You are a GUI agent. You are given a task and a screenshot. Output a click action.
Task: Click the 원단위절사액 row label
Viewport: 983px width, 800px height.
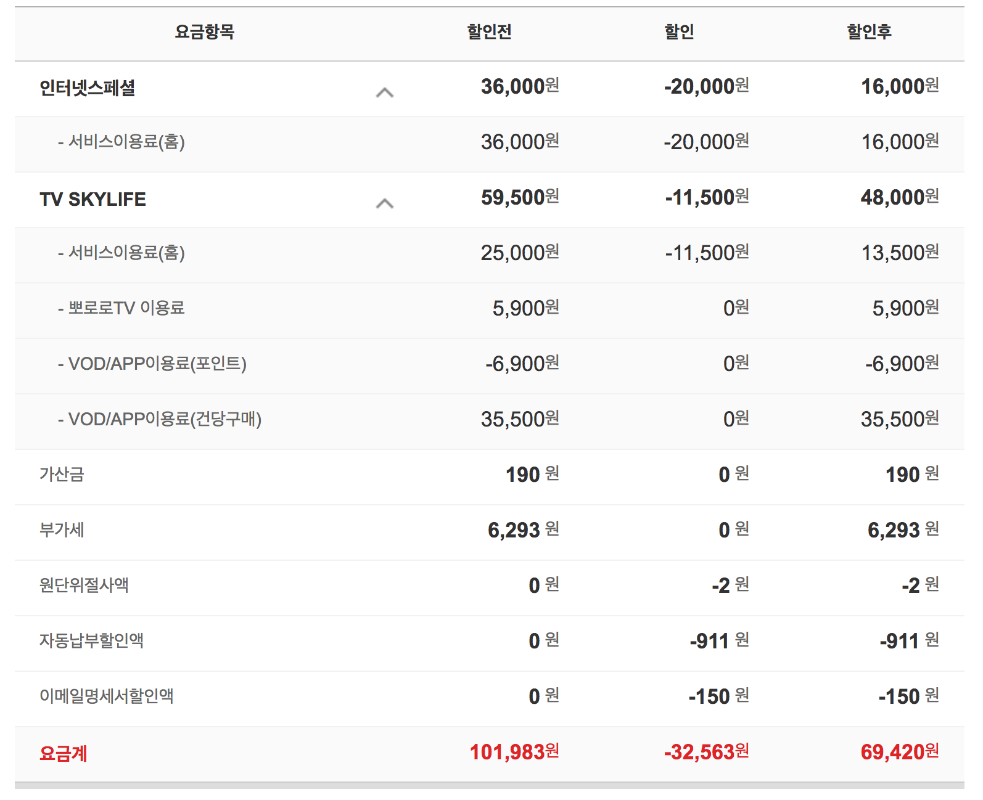pos(84,585)
